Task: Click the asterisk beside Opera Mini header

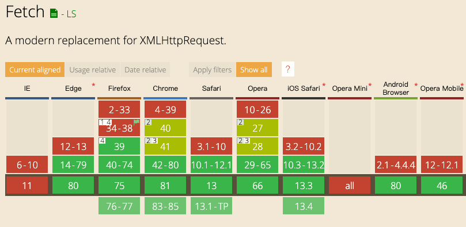Action: 370,86
